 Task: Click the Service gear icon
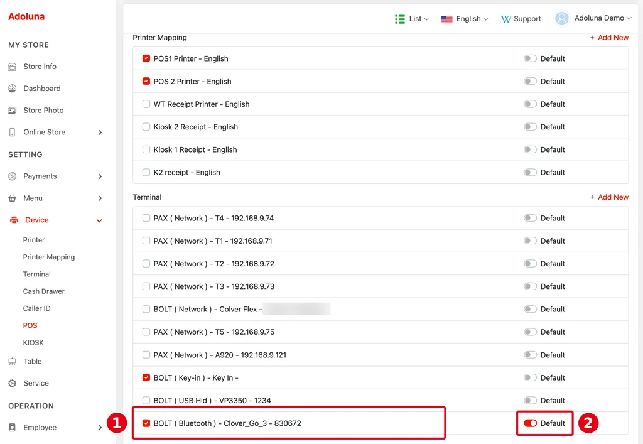[13, 383]
